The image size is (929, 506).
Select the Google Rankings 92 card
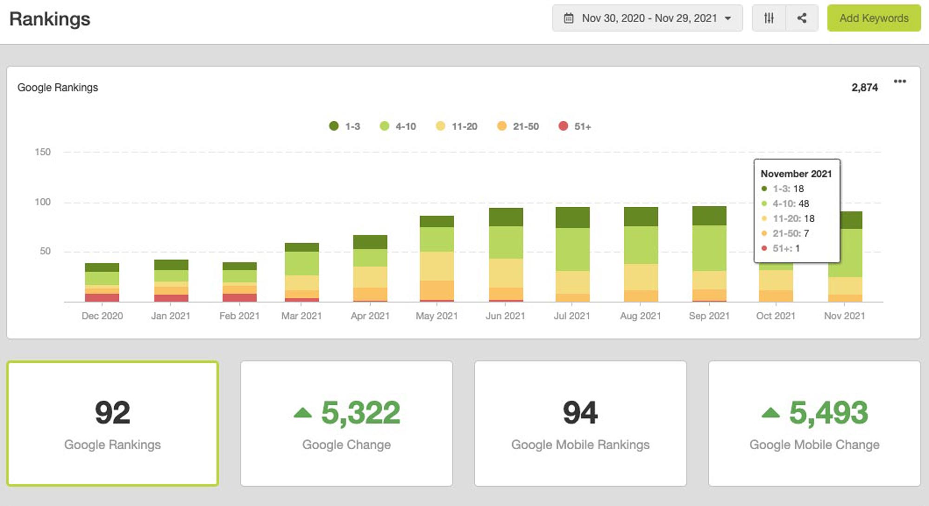pos(112,423)
